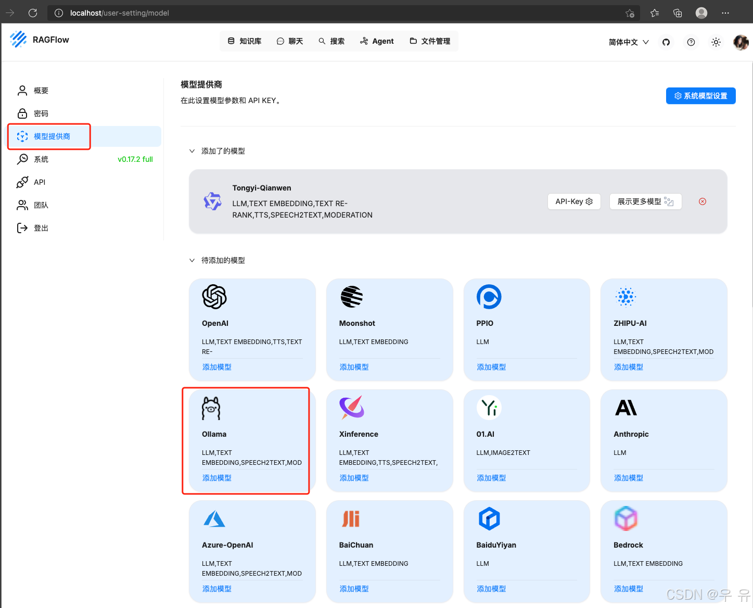The height and width of the screenshot is (608, 753).
Task: Click the PPIO logo icon
Action: click(x=489, y=297)
